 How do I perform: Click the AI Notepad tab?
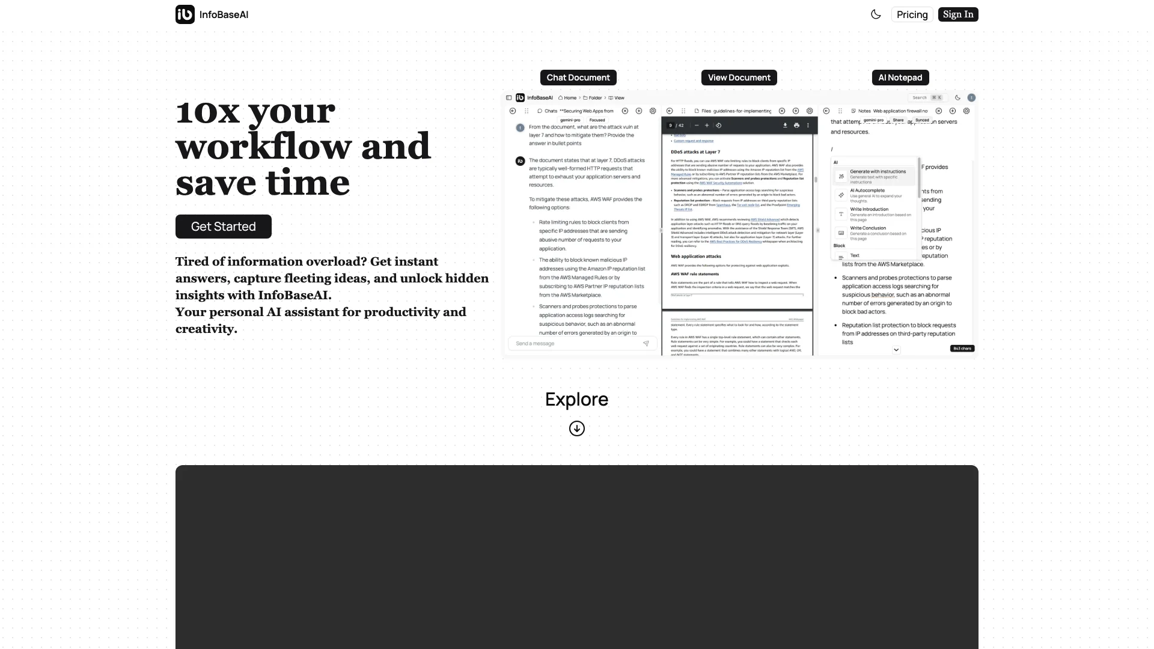[x=900, y=77]
